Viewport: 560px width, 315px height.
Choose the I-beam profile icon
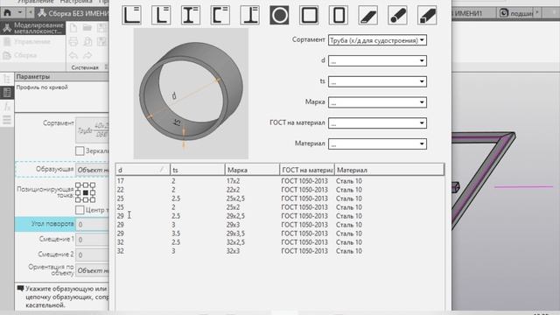[191, 16]
